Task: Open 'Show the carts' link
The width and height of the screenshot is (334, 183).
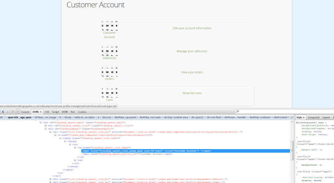Action: 192,93
